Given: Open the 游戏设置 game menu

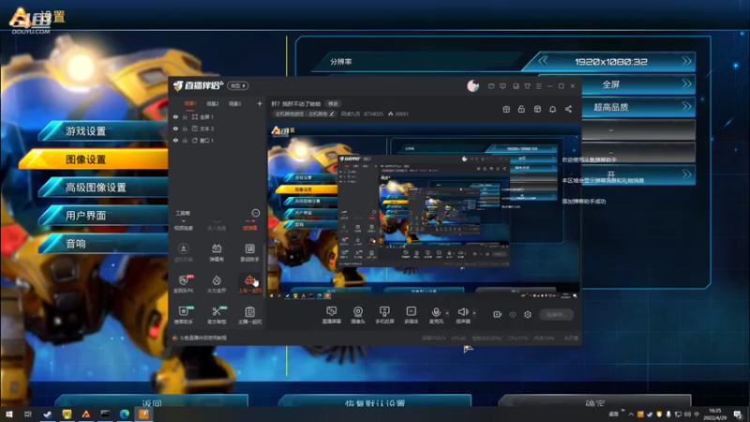Looking at the screenshot, I should [103, 131].
